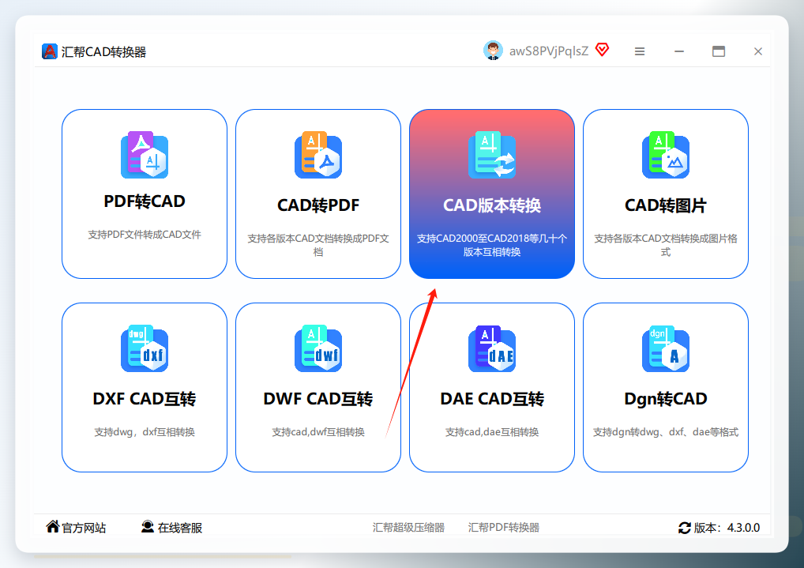This screenshot has width=804, height=568.
Task: Open the 官方网站 link
Action: [84, 528]
